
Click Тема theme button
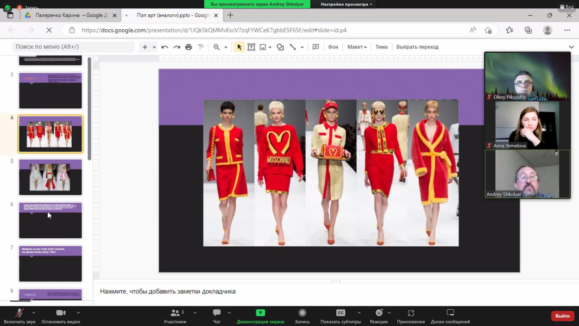[x=381, y=47]
